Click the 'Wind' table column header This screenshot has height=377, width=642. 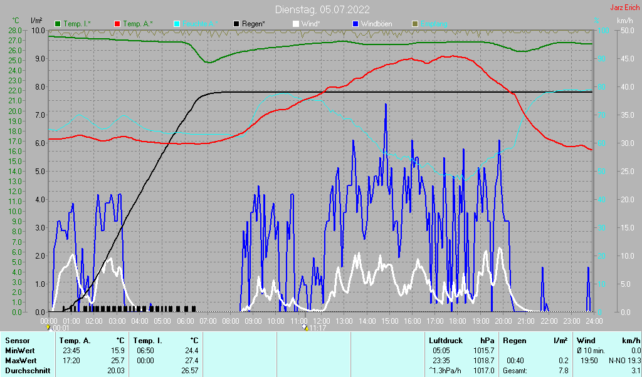[586, 341]
